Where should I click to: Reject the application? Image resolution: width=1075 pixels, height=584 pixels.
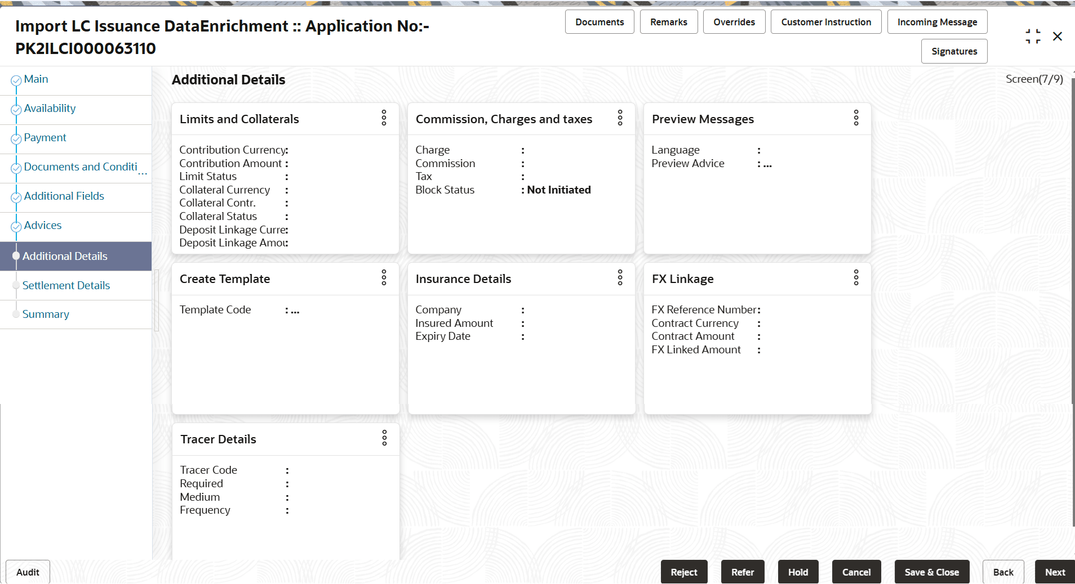point(684,572)
